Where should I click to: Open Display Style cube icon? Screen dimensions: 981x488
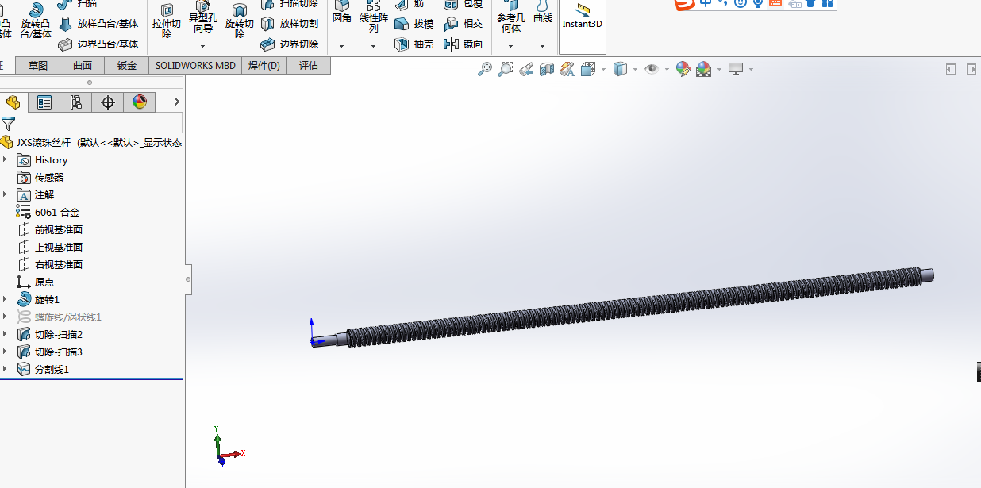[x=621, y=70]
